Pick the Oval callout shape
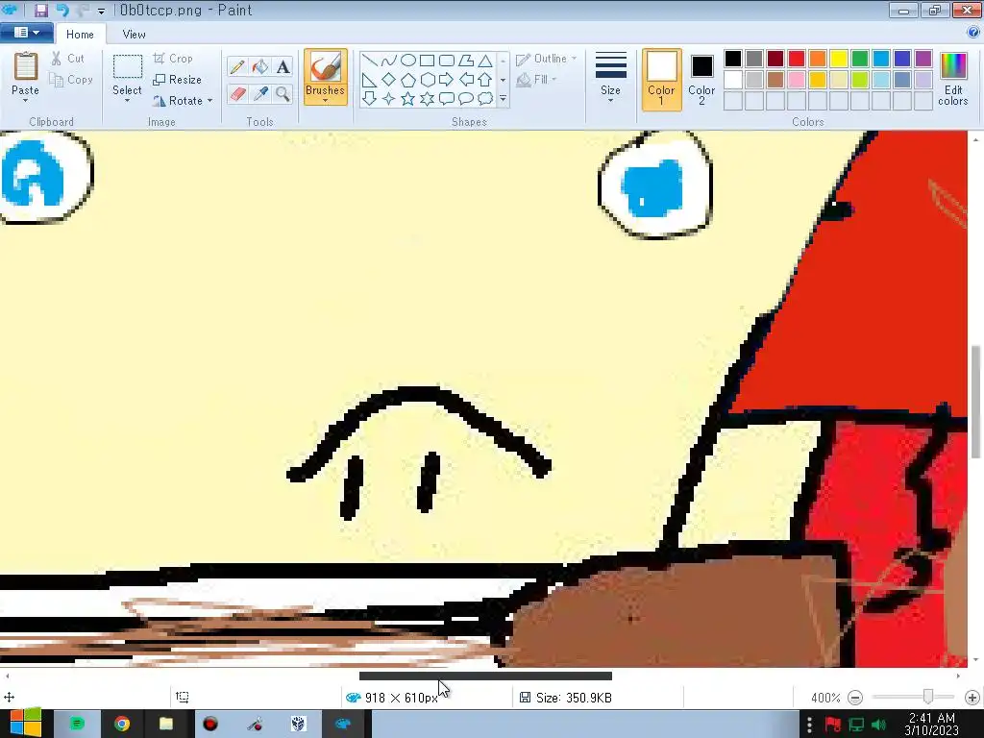The width and height of the screenshot is (984, 738). (466, 99)
